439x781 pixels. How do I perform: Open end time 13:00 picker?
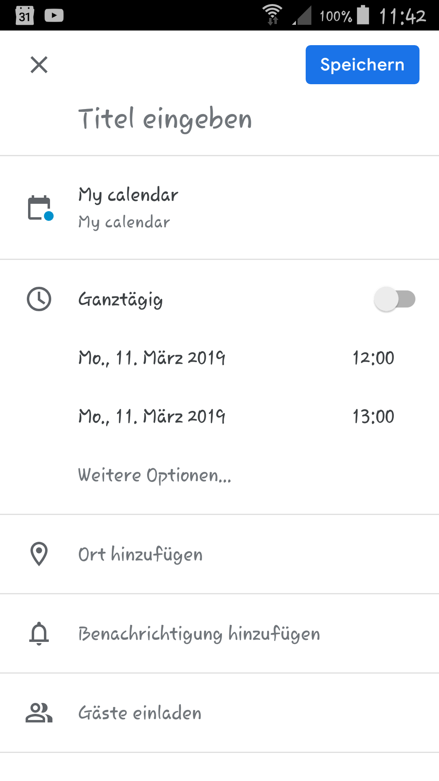tap(374, 417)
